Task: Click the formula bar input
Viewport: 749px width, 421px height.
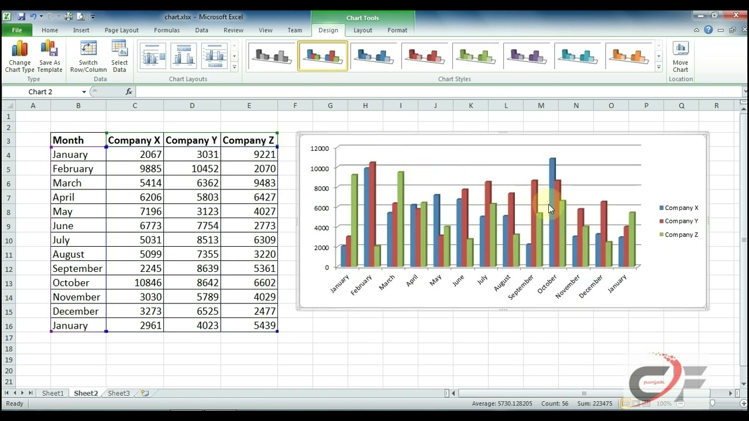Action: pos(438,92)
